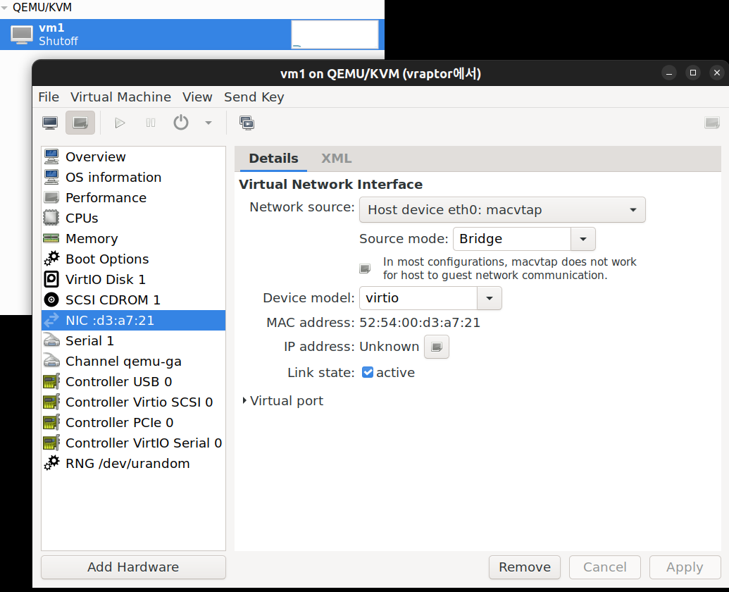Maximize the vm1 details window

click(693, 73)
